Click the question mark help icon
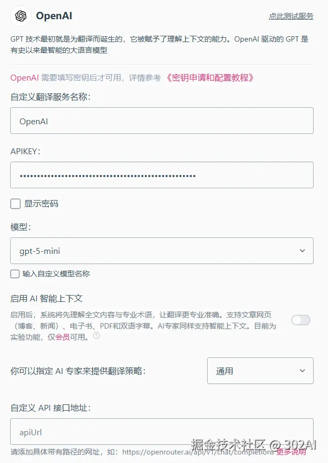 point(96,336)
